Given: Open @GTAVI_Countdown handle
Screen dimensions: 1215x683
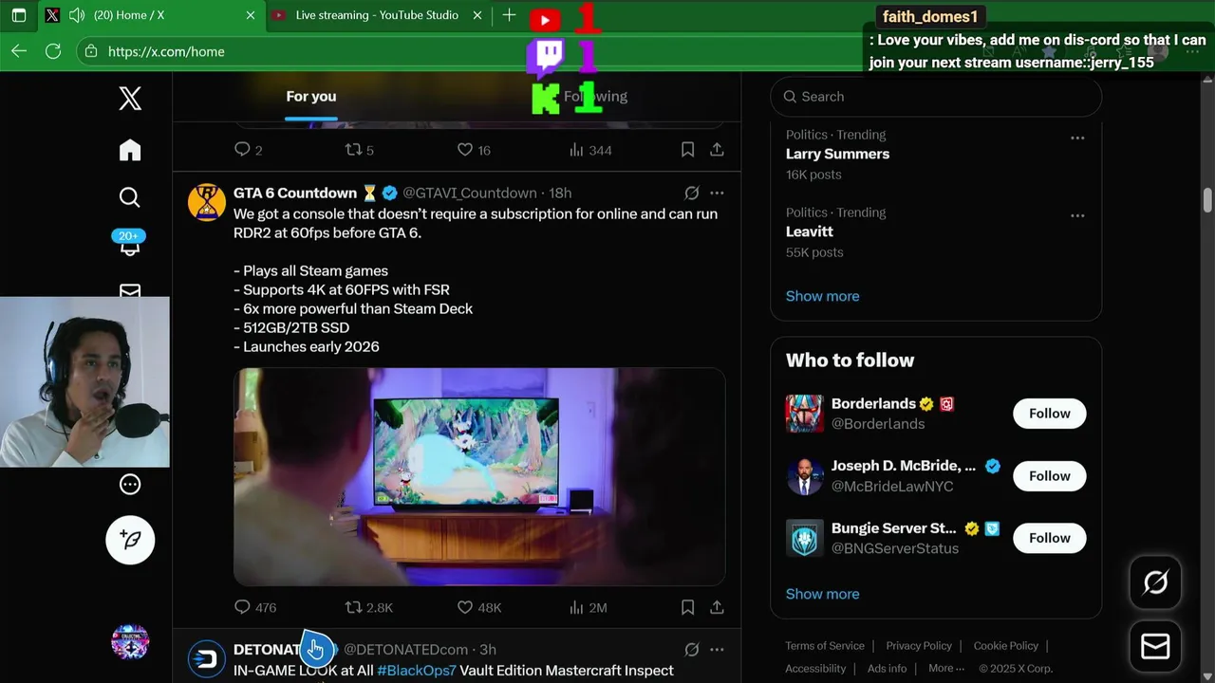Looking at the screenshot, I should (x=470, y=193).
